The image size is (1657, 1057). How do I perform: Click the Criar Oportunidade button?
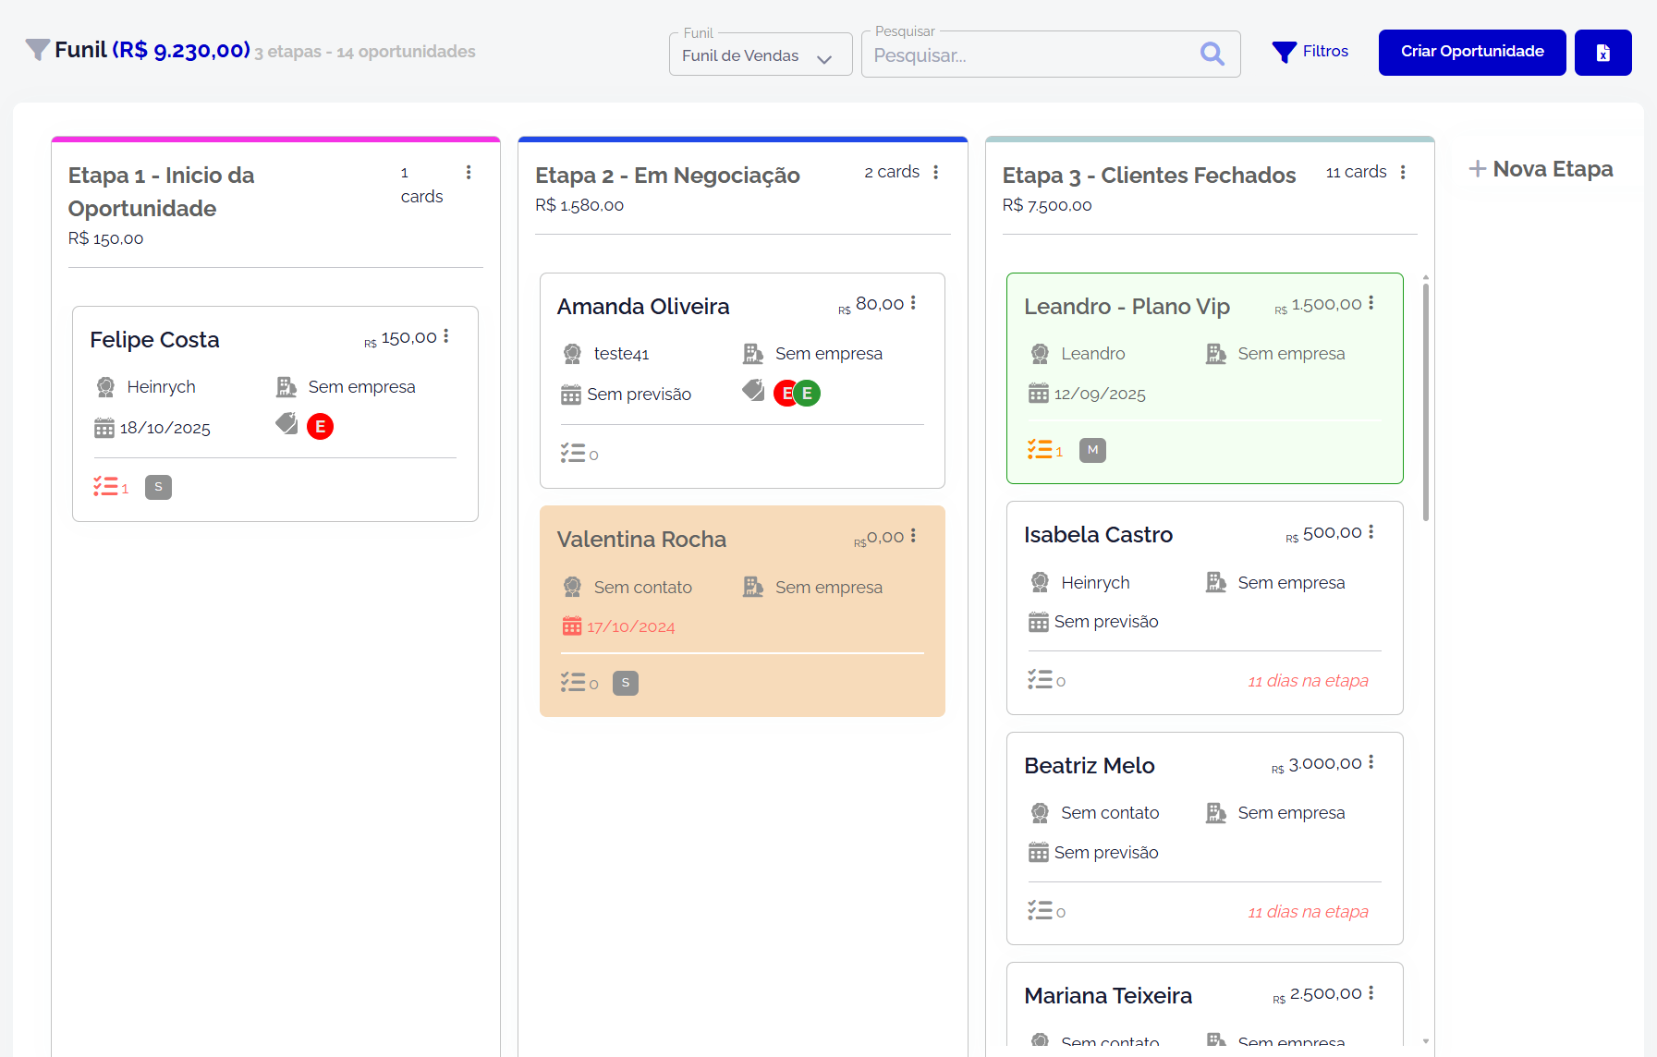[x=1472, y=53]
